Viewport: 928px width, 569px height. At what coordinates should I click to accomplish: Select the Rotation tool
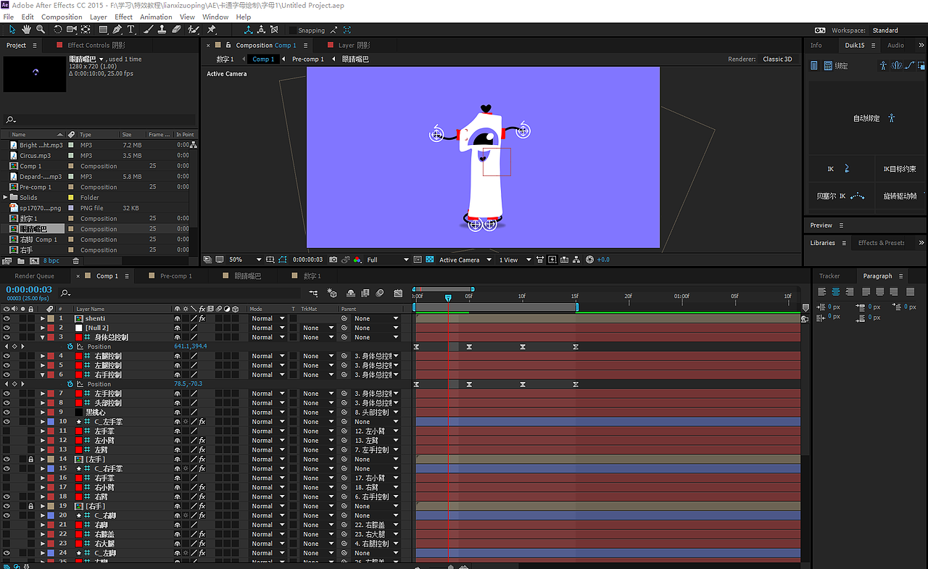click(57, 30)
